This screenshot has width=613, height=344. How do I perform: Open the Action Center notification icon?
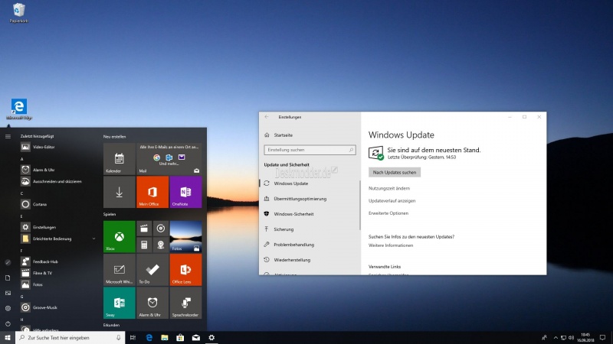coord(602,338)
